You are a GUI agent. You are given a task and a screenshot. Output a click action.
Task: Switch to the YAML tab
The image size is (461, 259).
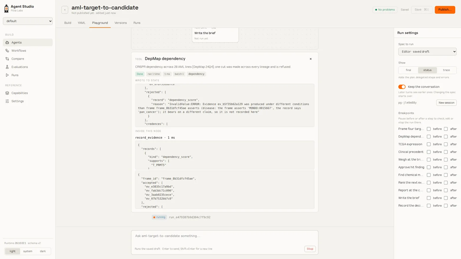click(x=82, y=23)
